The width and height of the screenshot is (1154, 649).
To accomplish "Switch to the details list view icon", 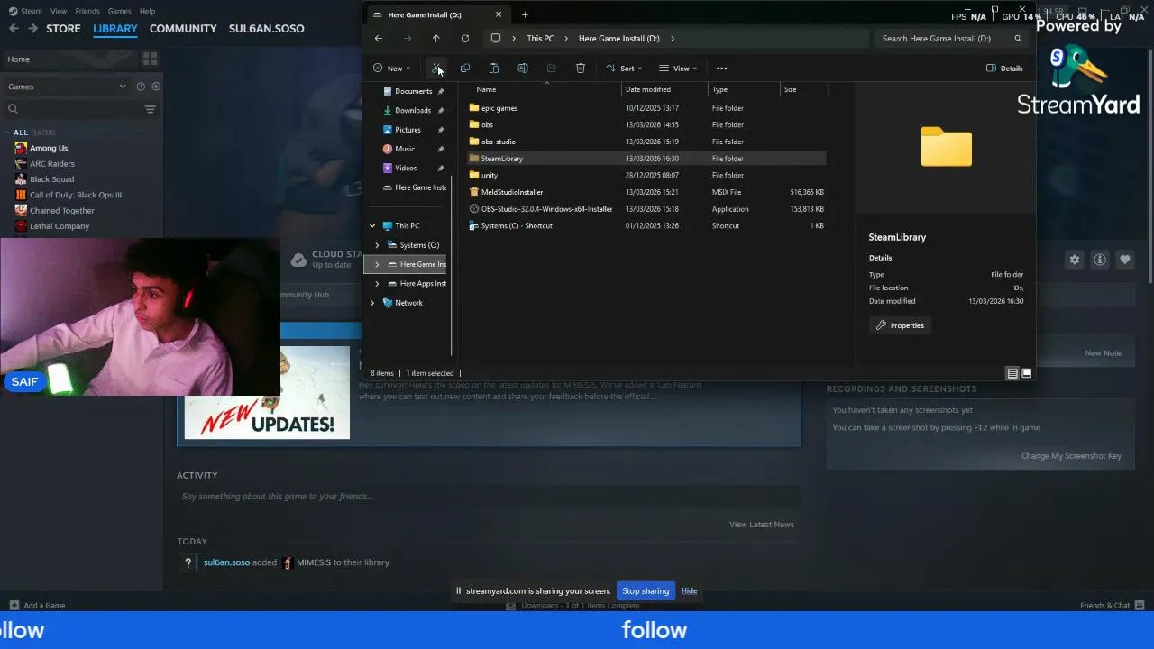I will click(x=1012, y=373).
